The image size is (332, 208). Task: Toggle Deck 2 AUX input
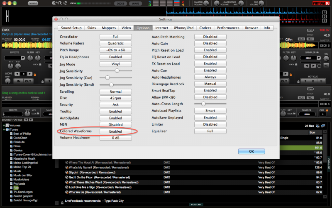[301, 39]
